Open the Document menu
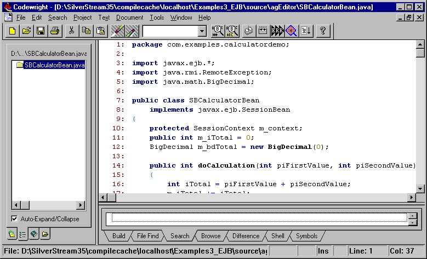Image resolution: width=427 pixels, height=259 pixels. [129, 18]
